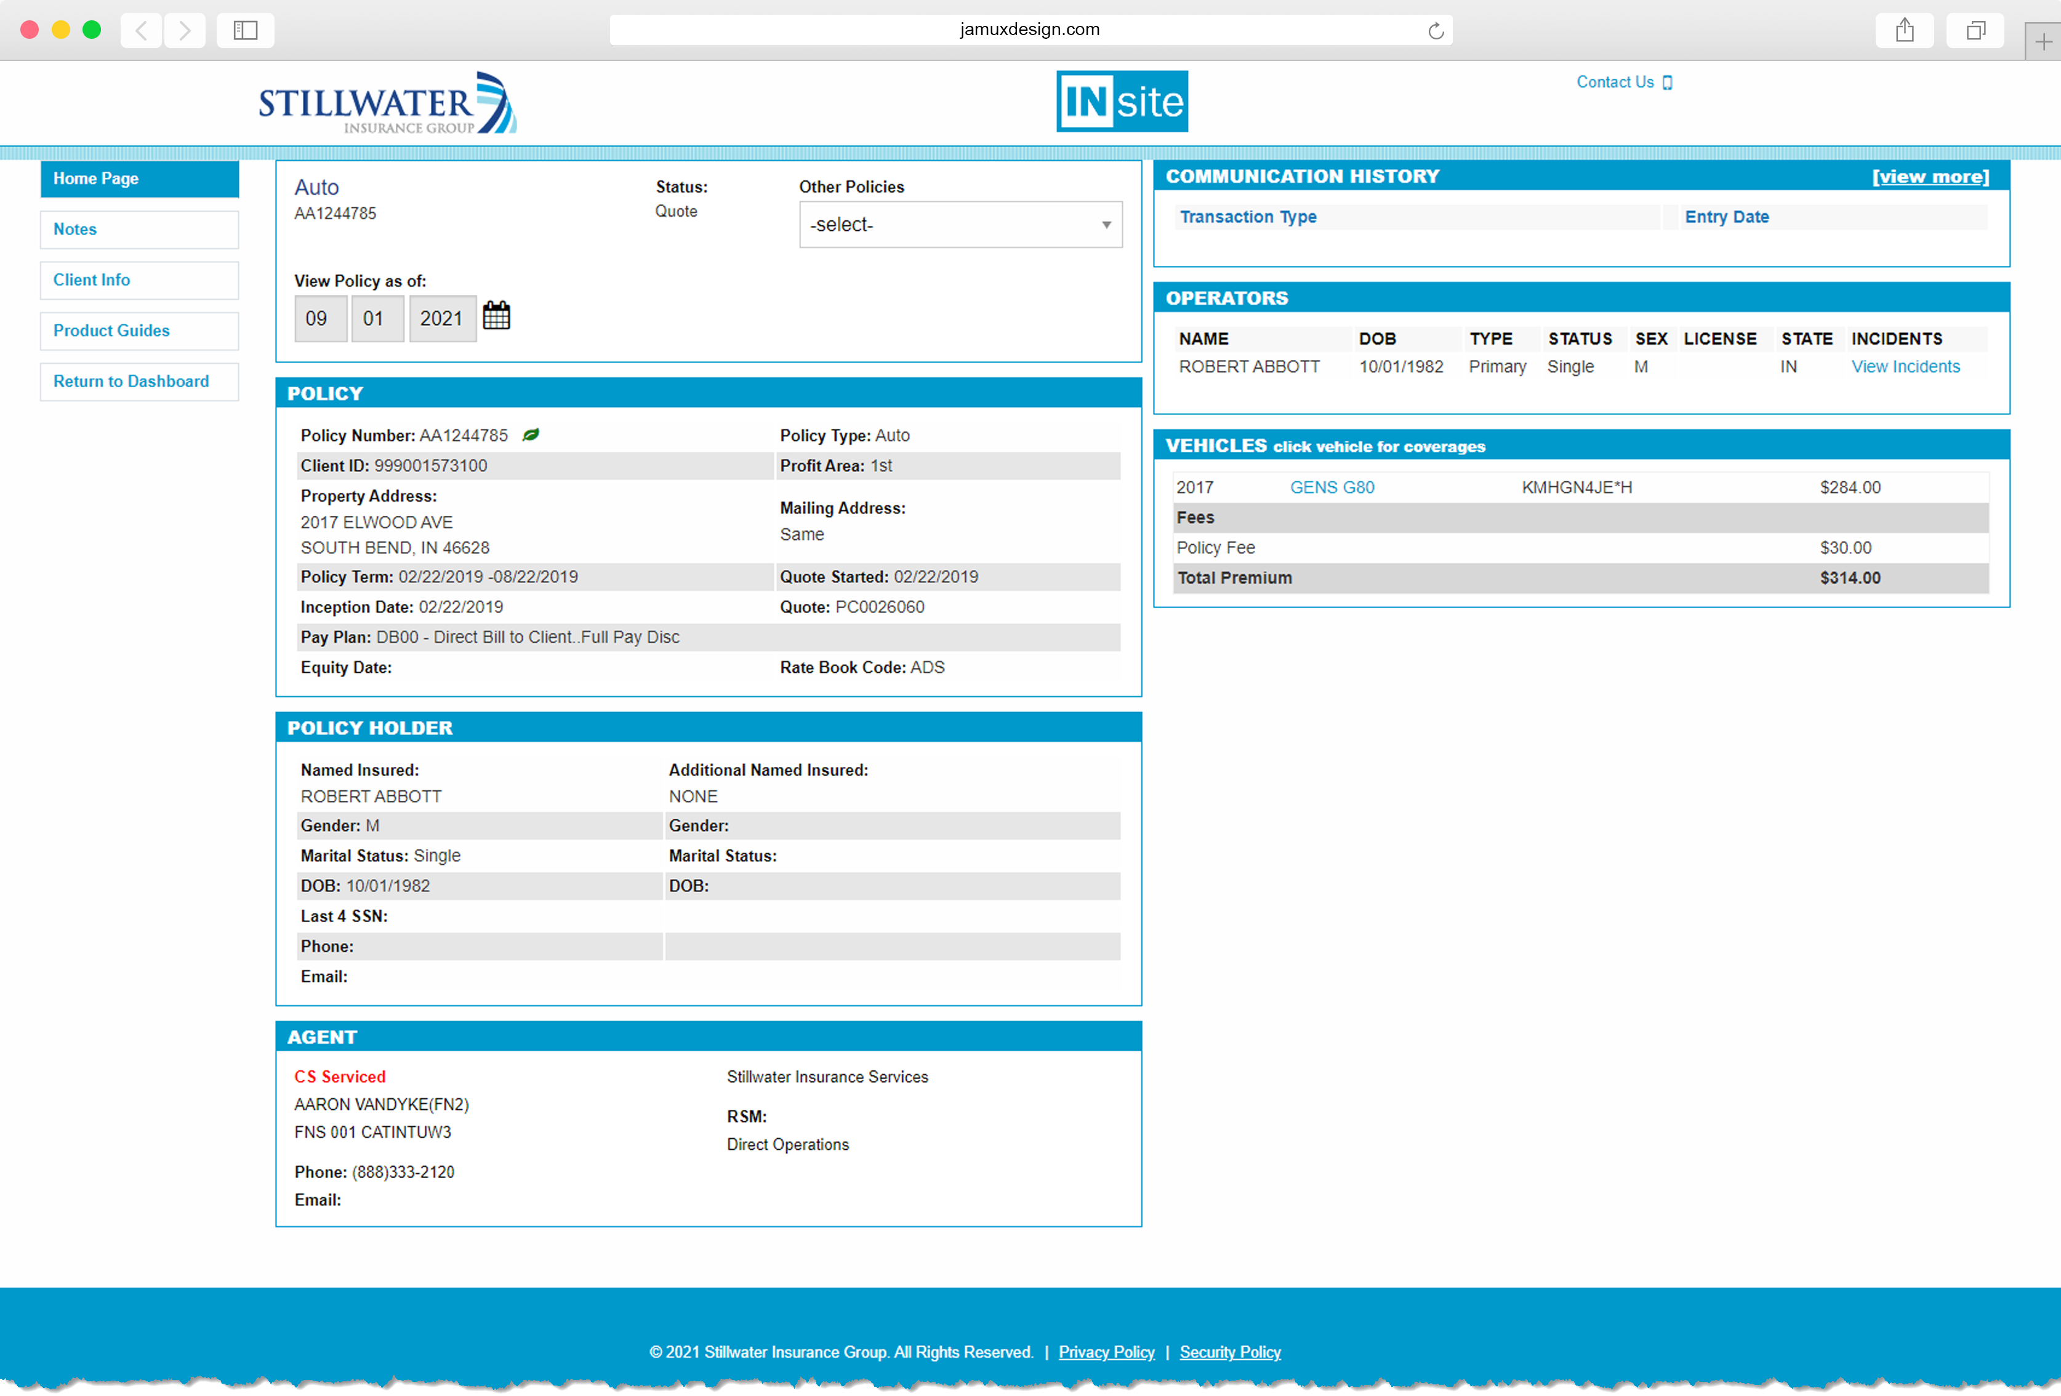2061x1396 pixels.
Task: Click the Rate Book Code ADS value
Action: [x=928, y=667]
